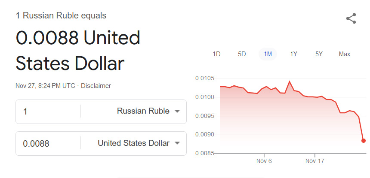370x178 pixels.
Task: Show the 1Y chart range
Action: (x=293, y=54)
